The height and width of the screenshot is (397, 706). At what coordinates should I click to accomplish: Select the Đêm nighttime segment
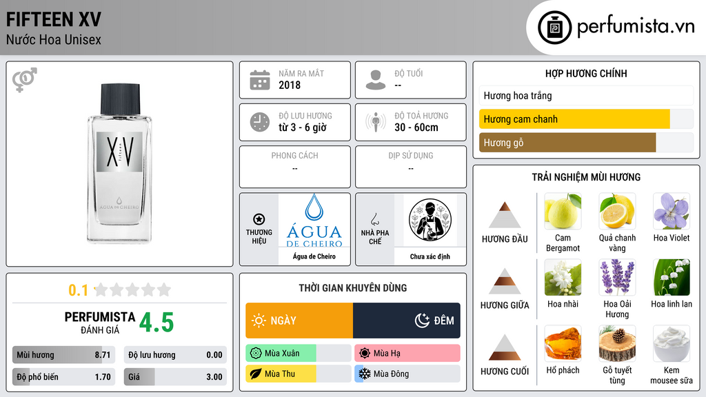(407, 320)
